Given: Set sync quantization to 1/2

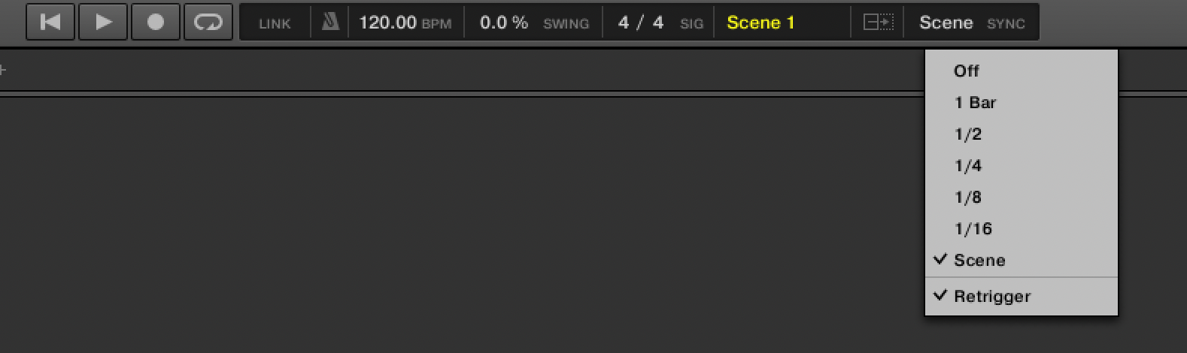Looking at the screenshot, I should click(968, 134).
